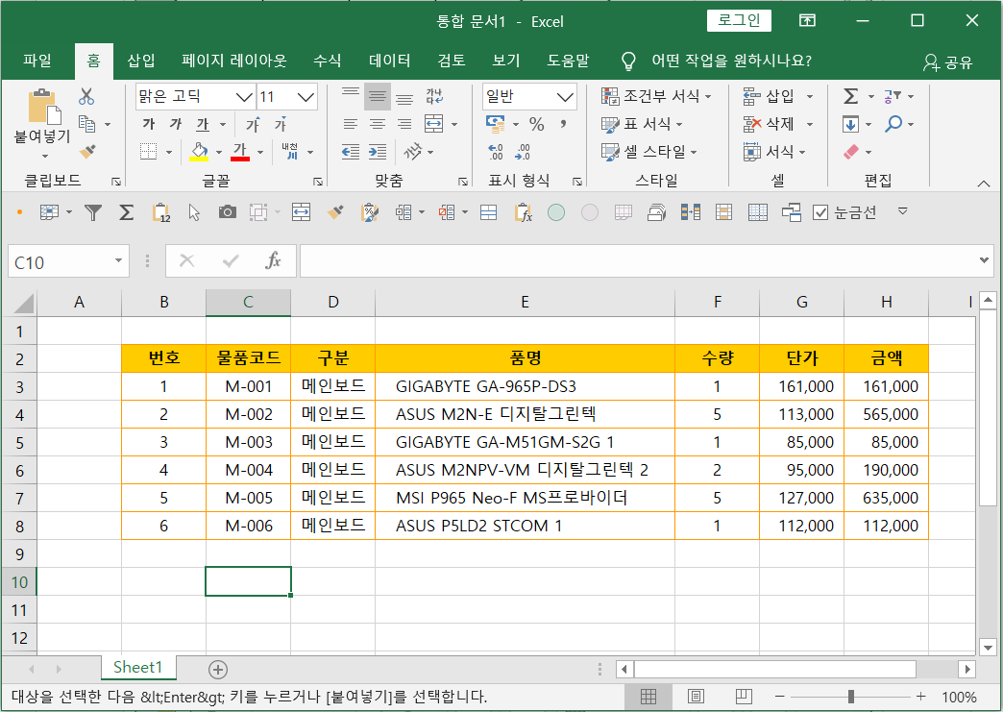Align text left
1003x712 pixels.
(351, 124)
